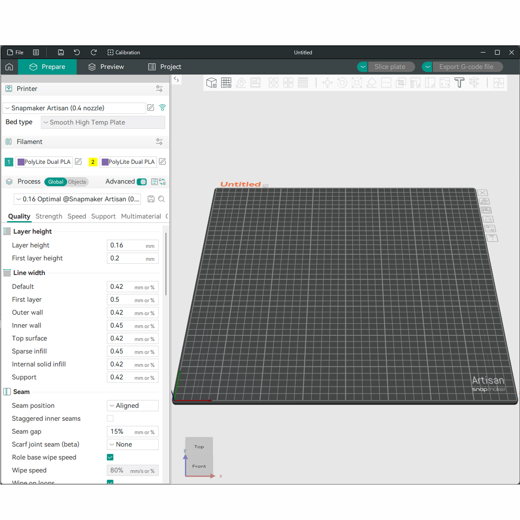
Task: Search process settings magnifier icon
Action: [161, 199]
